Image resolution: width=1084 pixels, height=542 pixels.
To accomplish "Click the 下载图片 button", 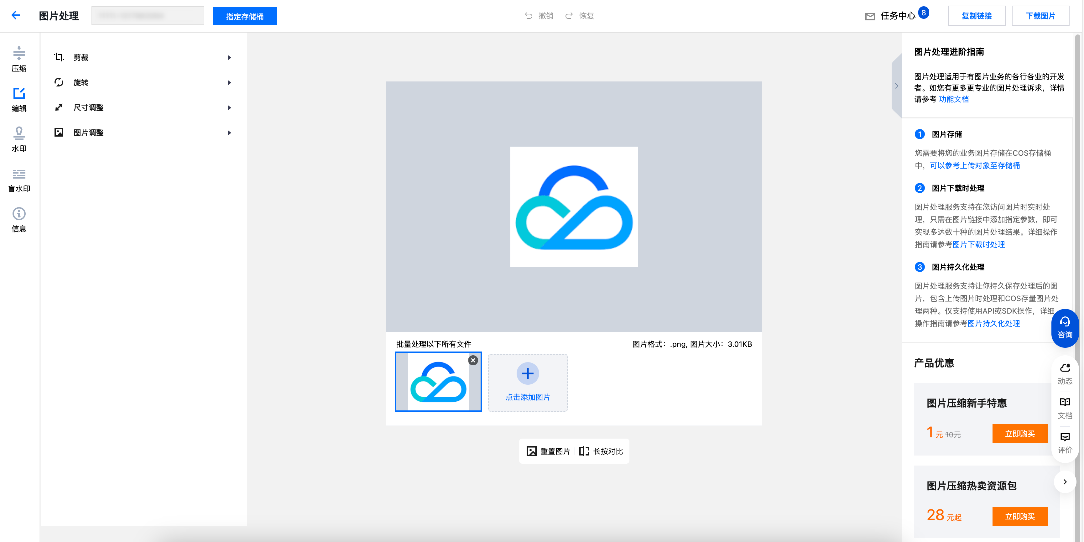I will [1041, 16].
